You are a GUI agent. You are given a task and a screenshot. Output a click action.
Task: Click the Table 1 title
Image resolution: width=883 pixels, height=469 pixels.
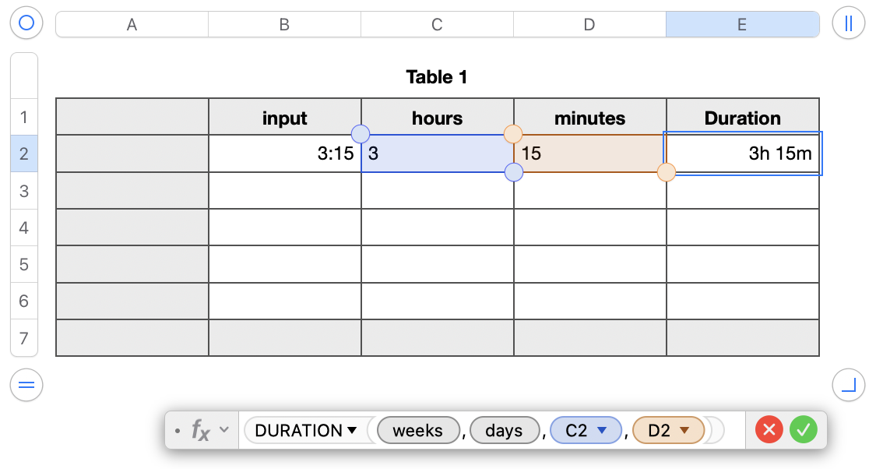click(x=437, y=77)
